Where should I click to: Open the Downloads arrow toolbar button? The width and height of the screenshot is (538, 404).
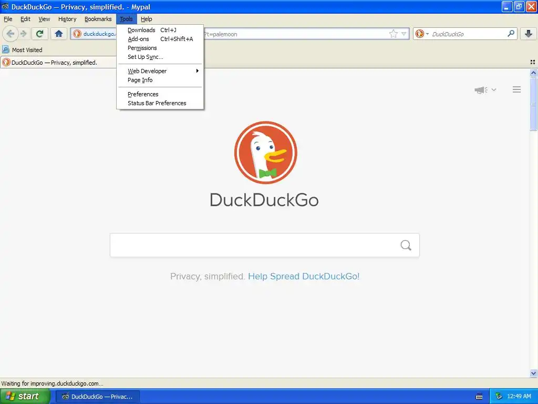click(x=529, y=34)
